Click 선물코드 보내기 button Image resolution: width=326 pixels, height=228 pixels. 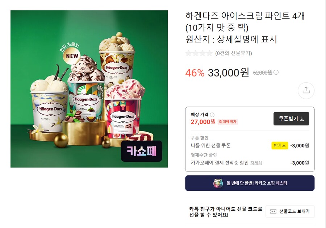point(290,212)
